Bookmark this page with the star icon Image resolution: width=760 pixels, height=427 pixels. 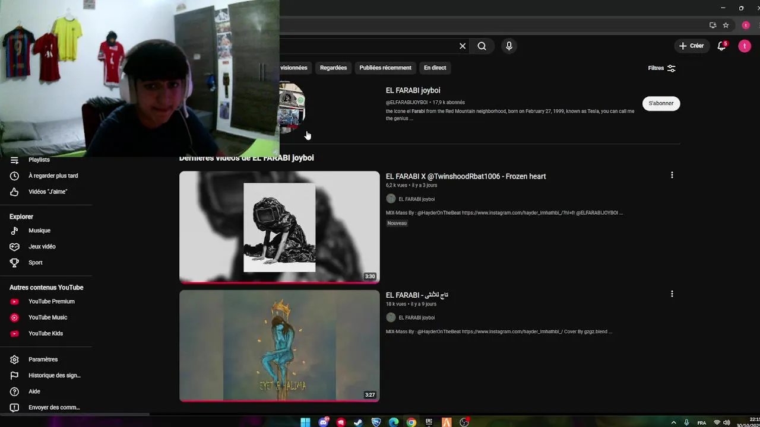(726, 26)
